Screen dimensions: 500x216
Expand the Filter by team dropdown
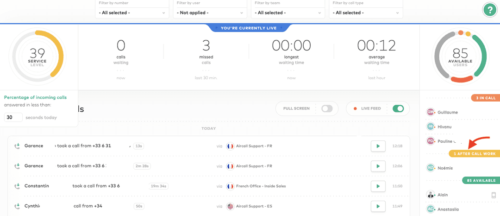(288, 13)
